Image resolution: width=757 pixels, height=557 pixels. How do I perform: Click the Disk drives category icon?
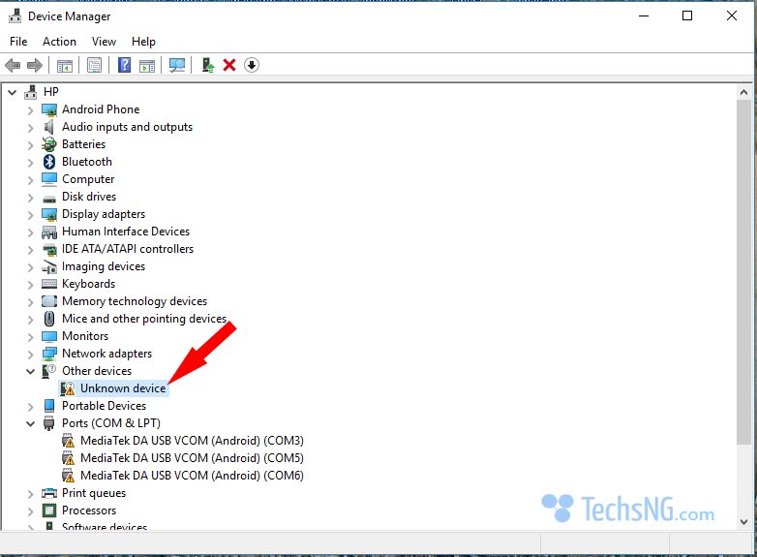point(49,198)
